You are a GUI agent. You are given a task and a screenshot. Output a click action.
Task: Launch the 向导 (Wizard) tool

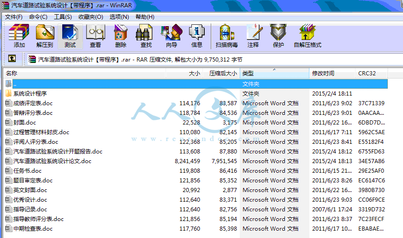tap(172, 36)
